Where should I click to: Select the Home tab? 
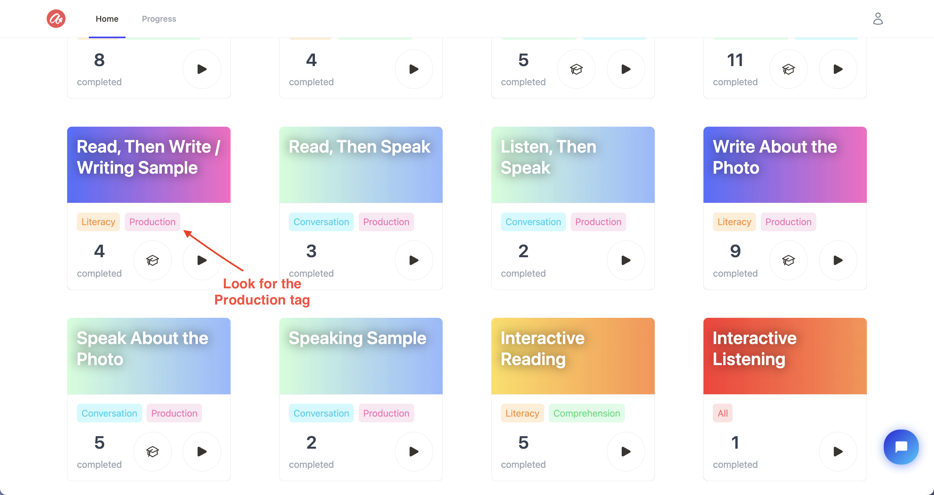pos(107,19)
